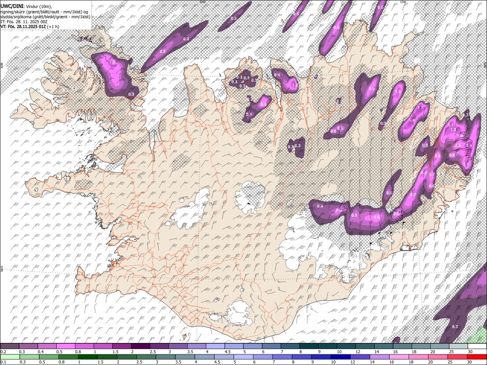Click the 'VT: Fös. 28.11.2025 01Z' valid time
Screen dimensions: 487x365
[23, 27]
